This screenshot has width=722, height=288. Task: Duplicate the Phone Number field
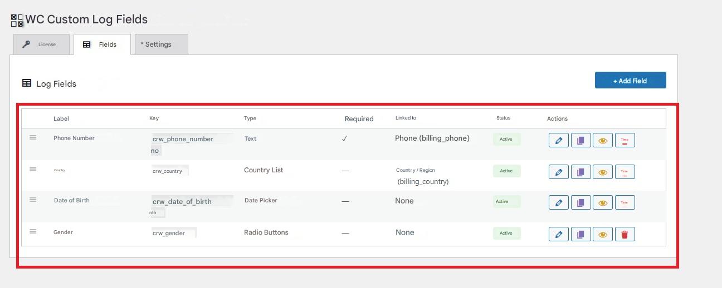tap(580, 141)
